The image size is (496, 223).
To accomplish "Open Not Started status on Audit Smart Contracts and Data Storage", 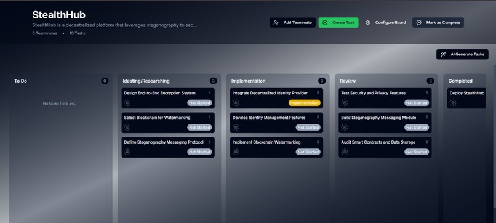I will (x=417, y=152).
